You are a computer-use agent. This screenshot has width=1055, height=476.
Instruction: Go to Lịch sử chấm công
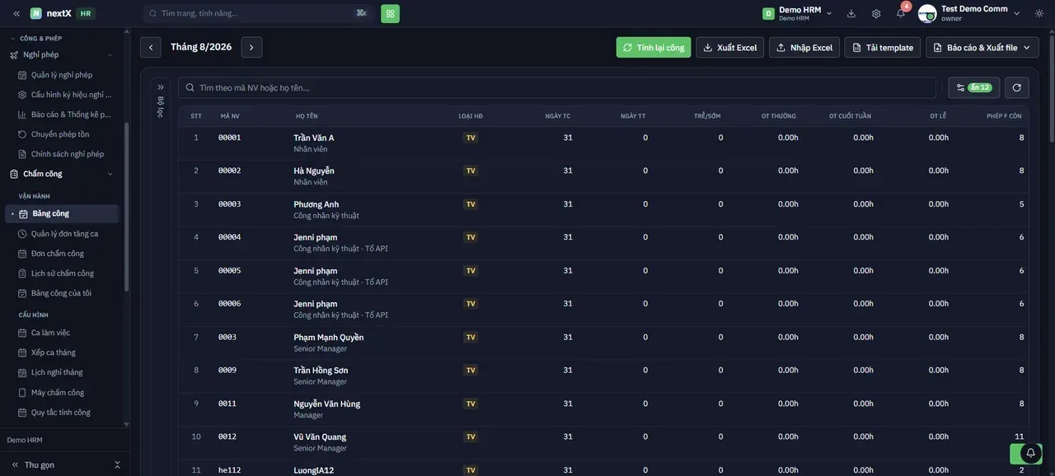click(x=63, y=273)
